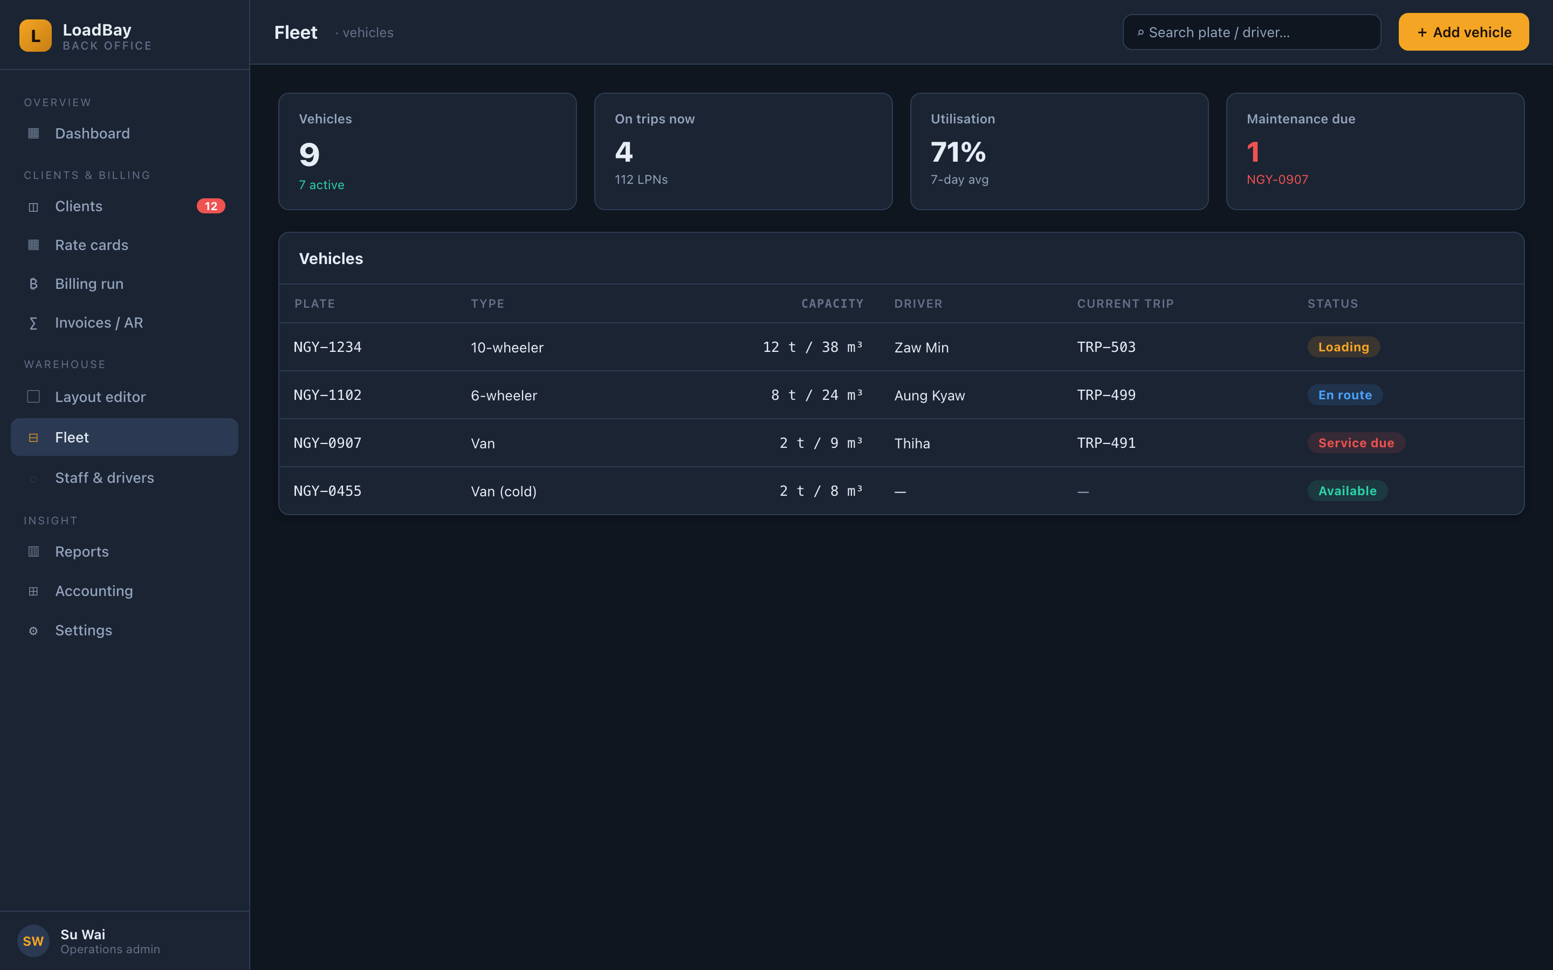Select the Fleet menu item

pos(125,438)
